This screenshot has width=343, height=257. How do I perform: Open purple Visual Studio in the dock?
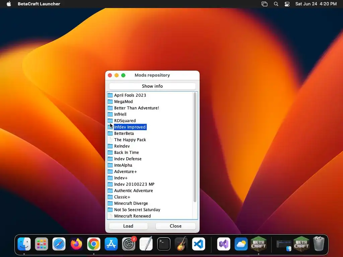click(x=223, y=244)
